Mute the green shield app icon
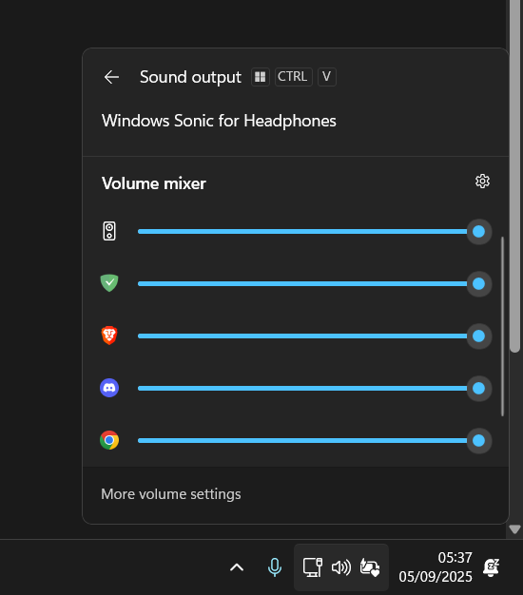The image size is (523, 595). (x=109, y=283)
